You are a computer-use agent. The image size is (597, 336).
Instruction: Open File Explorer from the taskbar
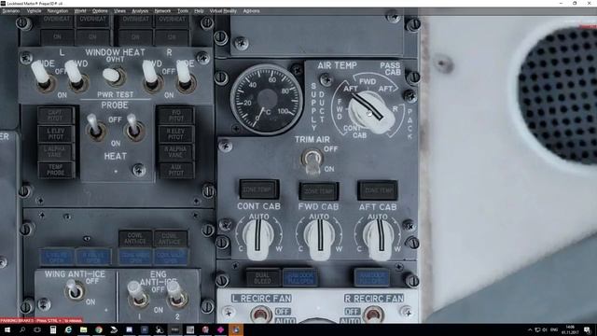point(83,329)
